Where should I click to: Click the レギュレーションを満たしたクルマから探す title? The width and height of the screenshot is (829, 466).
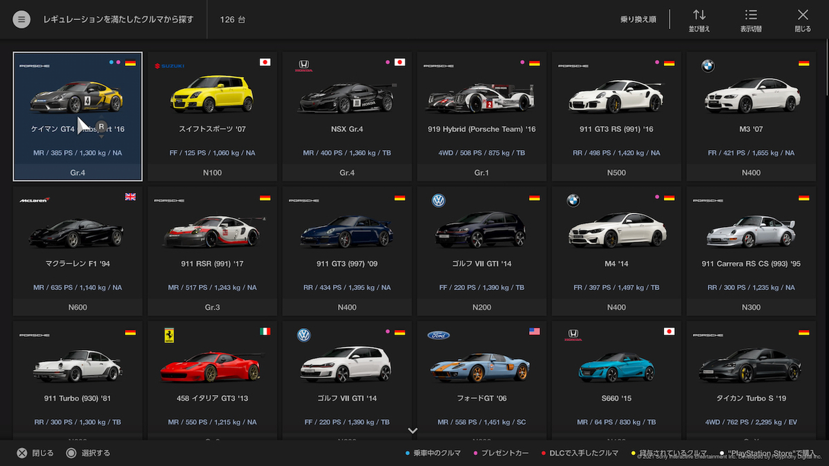(118, 19)
